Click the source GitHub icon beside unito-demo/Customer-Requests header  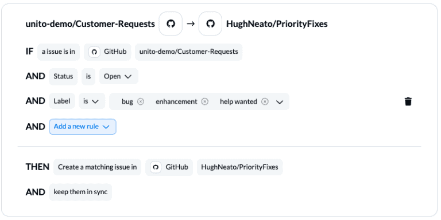[x=171, y=24]
